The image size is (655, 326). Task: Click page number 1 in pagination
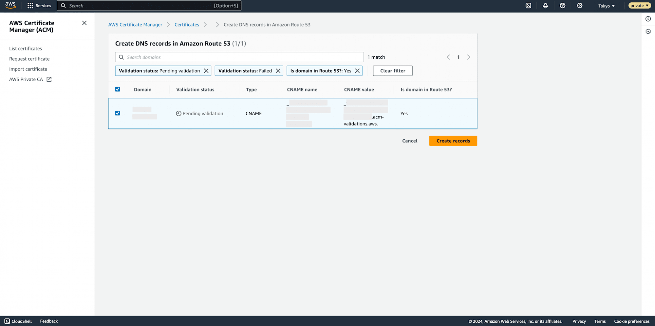(x=458, y=57)
